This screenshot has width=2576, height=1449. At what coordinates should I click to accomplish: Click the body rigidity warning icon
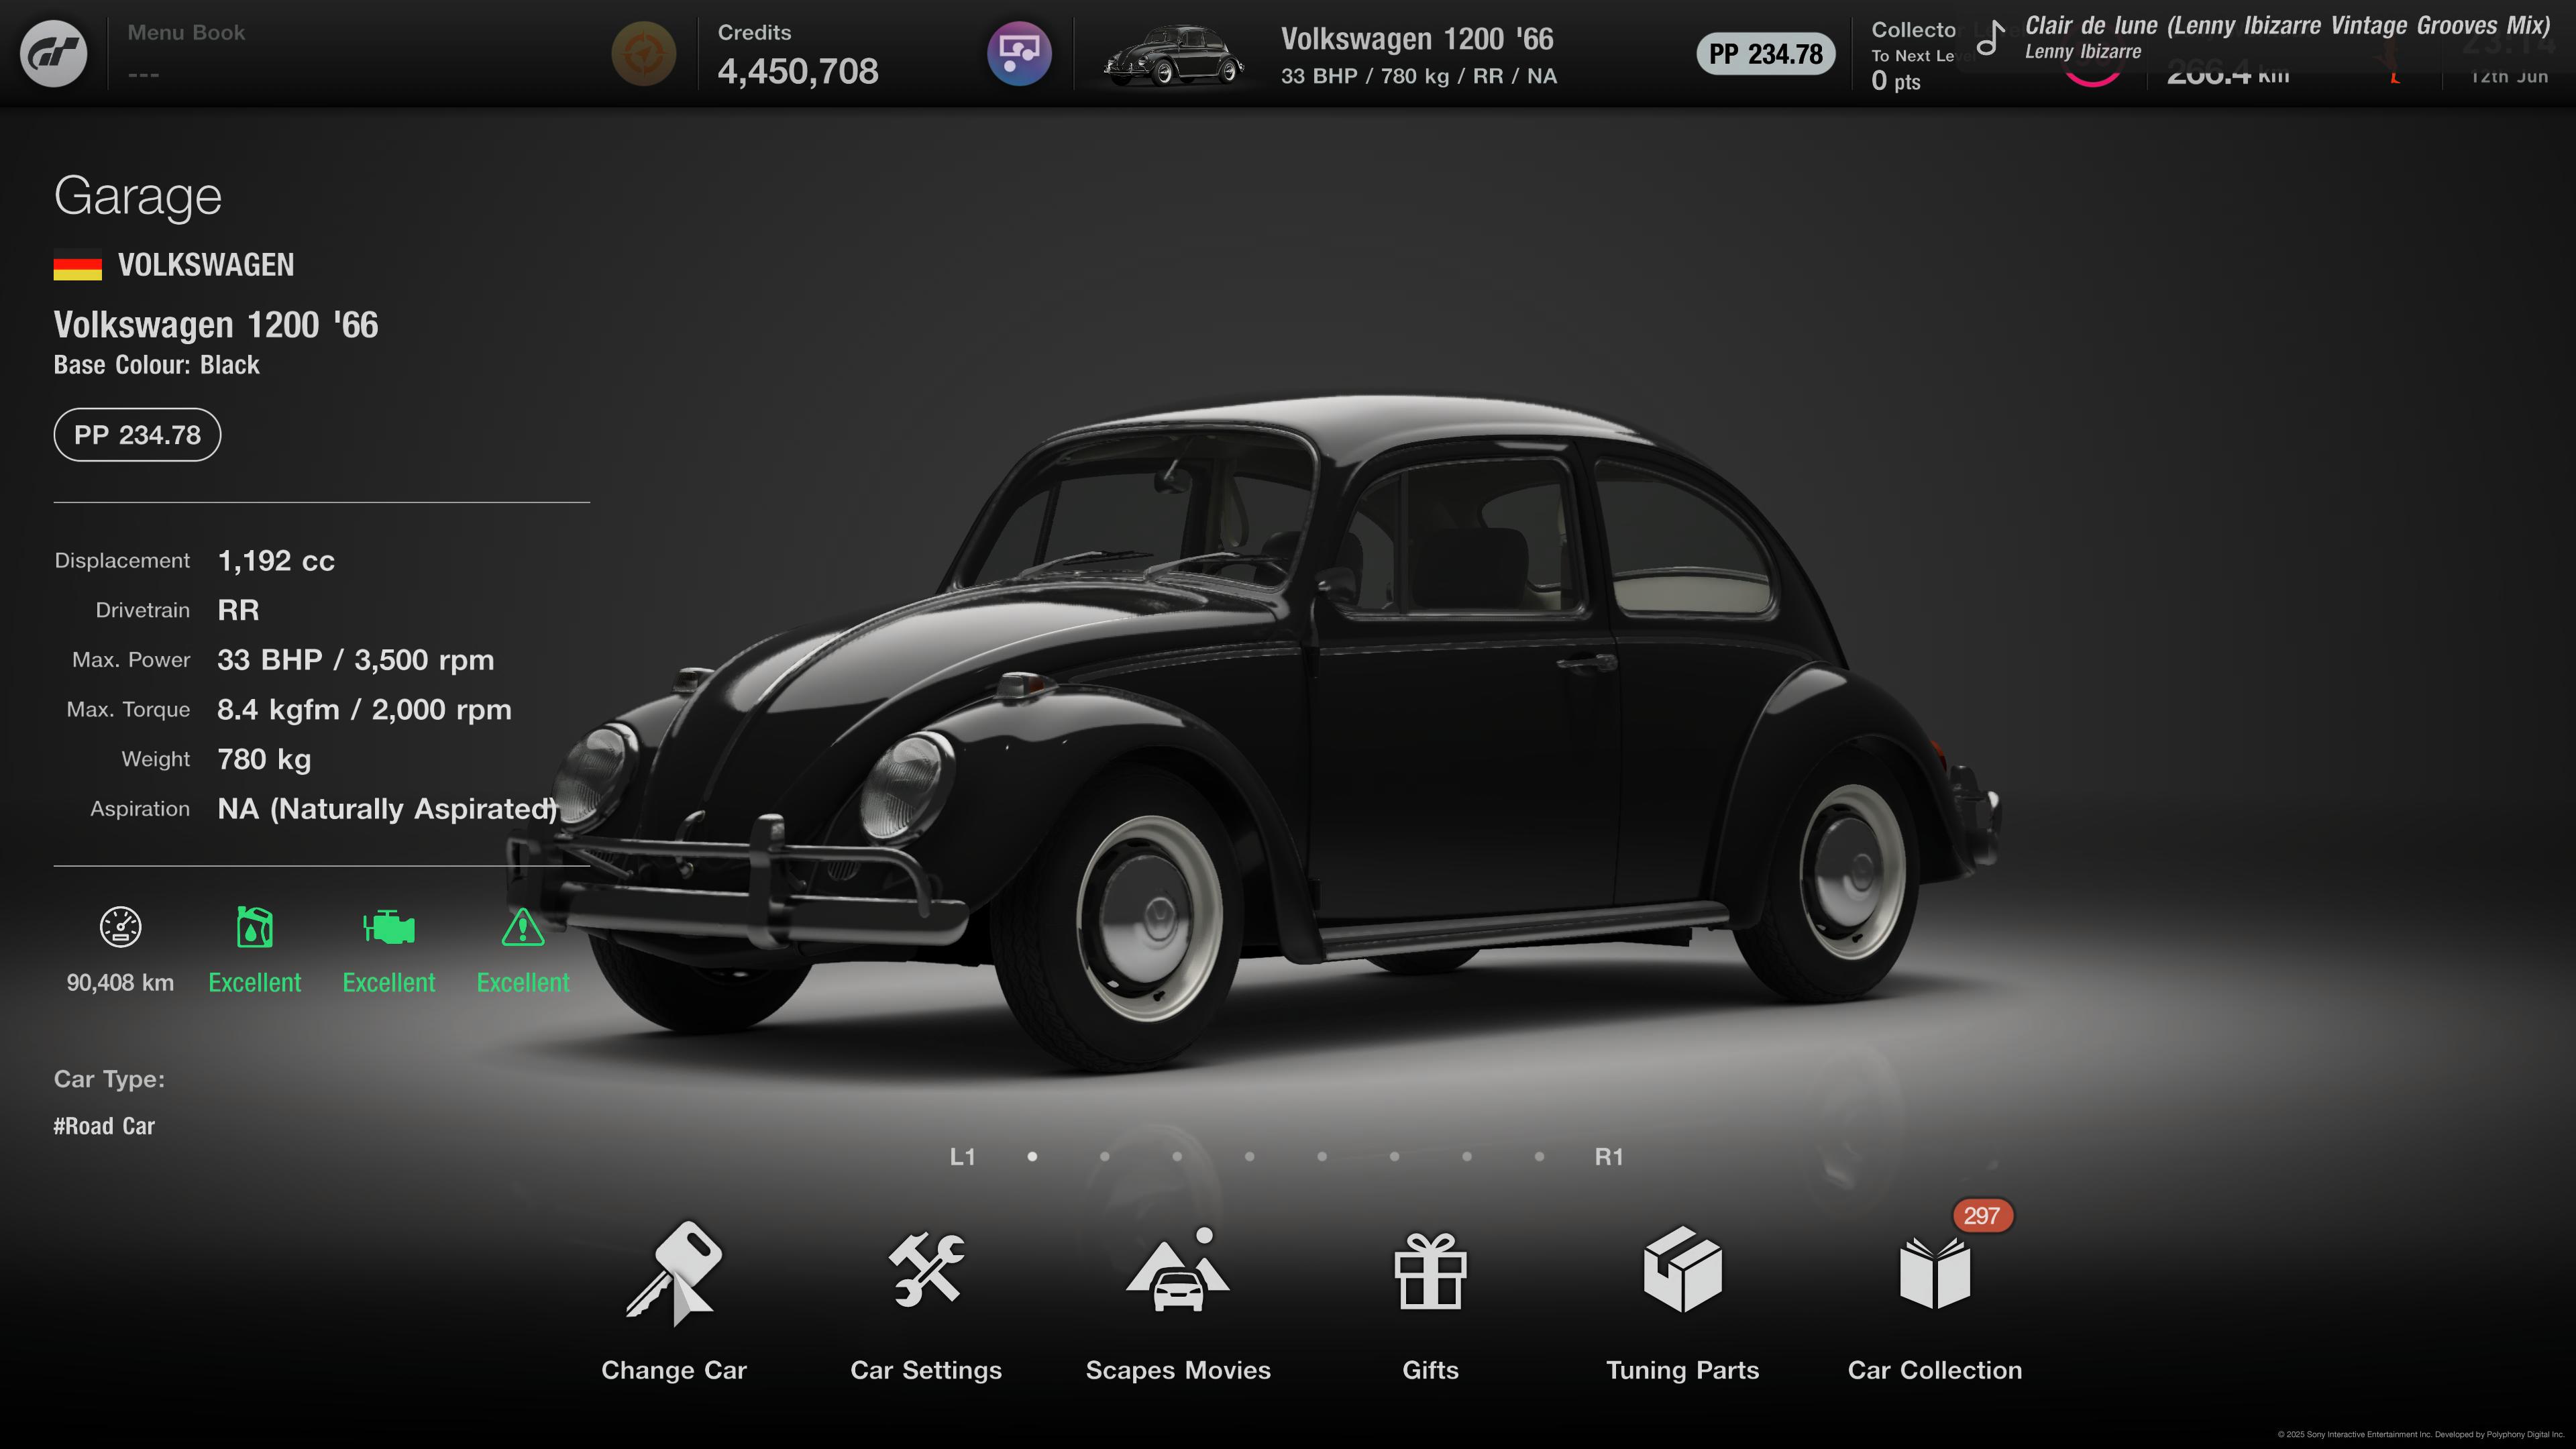(522, 927)
